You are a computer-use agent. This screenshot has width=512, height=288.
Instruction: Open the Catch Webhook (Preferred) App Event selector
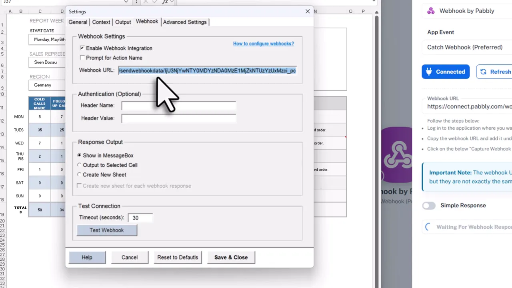pyautogui.click(x=465, y=47)
